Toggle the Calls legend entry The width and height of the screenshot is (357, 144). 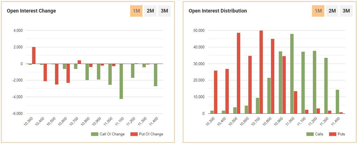[315, 134]
